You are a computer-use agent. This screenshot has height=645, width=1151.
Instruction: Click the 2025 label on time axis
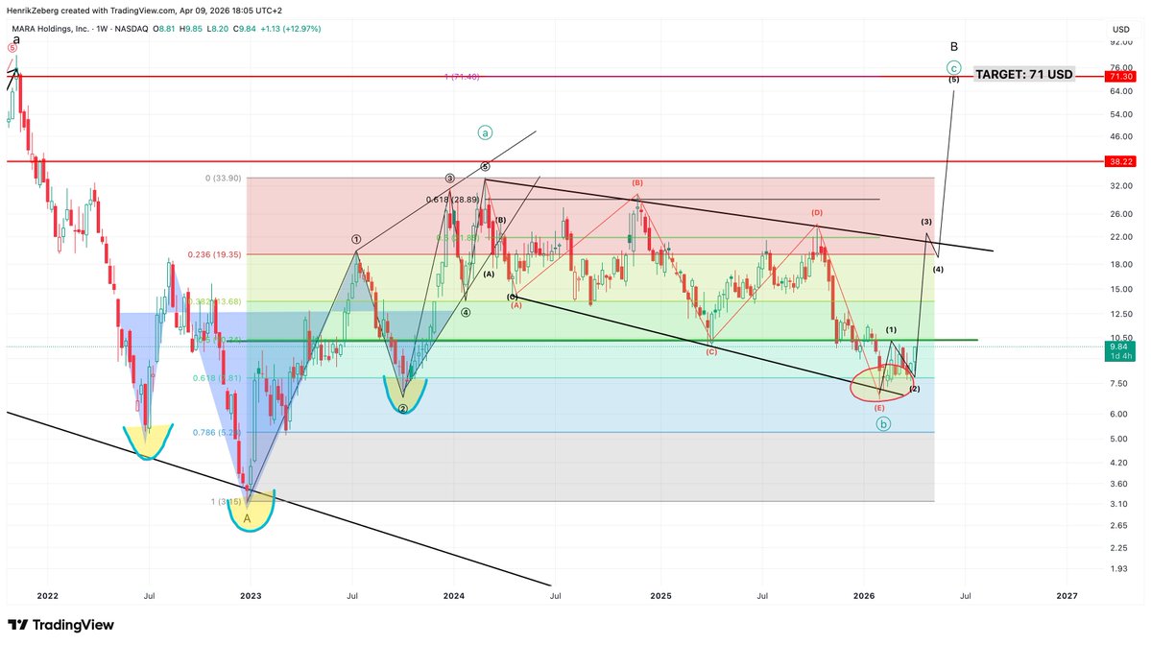tap(660, 596)
